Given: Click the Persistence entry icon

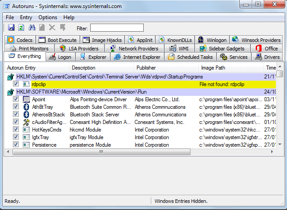Looking at the screenshot, I should [x=26, y=145].
